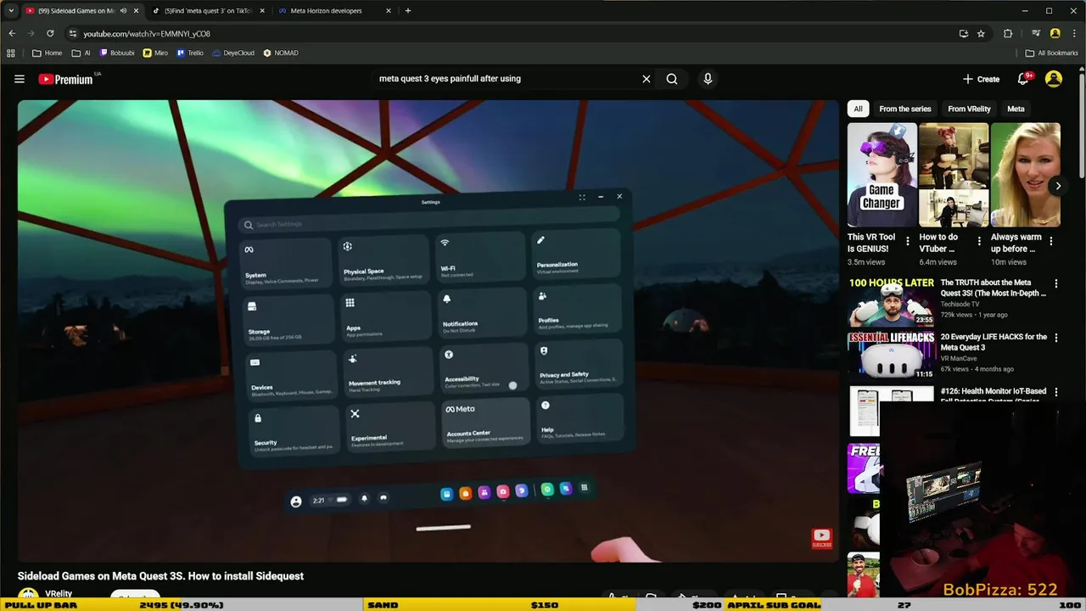Open the VRelity channel name below video
This screenshot has width=1086, height=611.
59,594
